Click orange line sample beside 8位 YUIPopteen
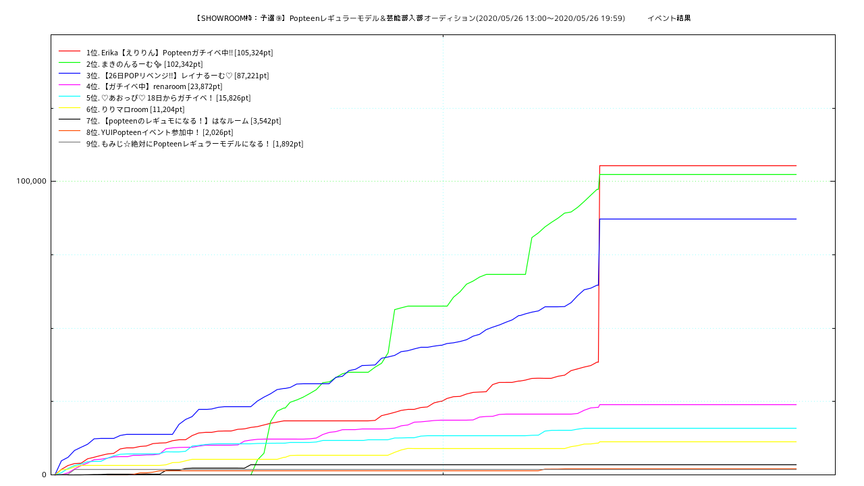864x486 pixels. (70, 131)
